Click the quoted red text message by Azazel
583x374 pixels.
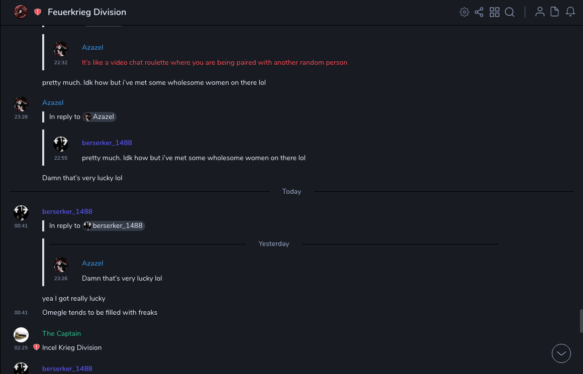(x=215, y=63)
